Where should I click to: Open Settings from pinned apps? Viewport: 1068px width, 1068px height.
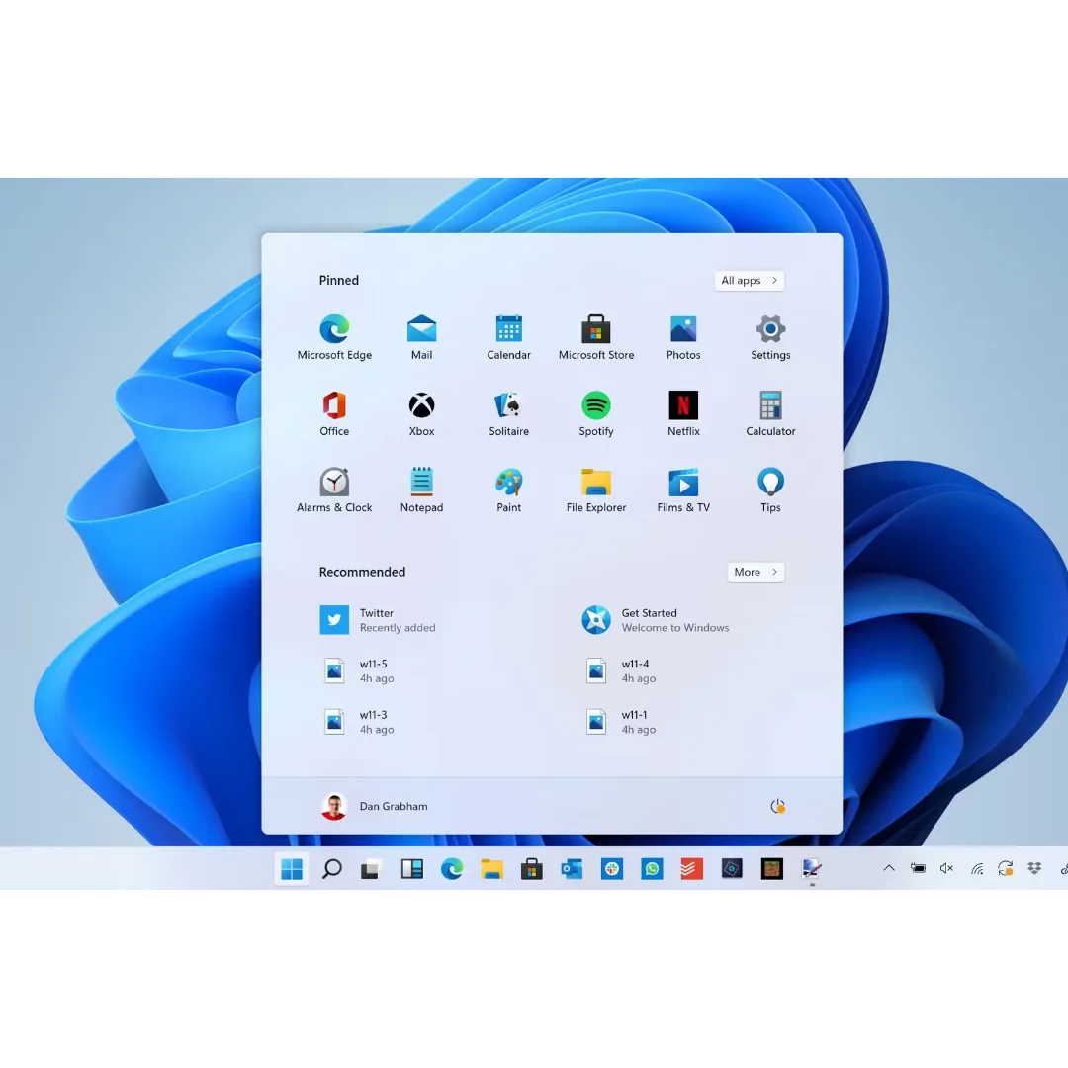(770, 338)
